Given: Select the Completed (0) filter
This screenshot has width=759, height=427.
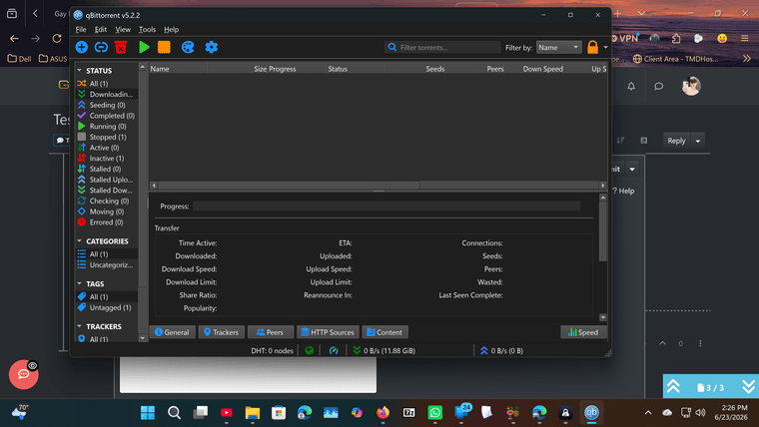Looking at the screenshot, I should [x=107, y=115].
